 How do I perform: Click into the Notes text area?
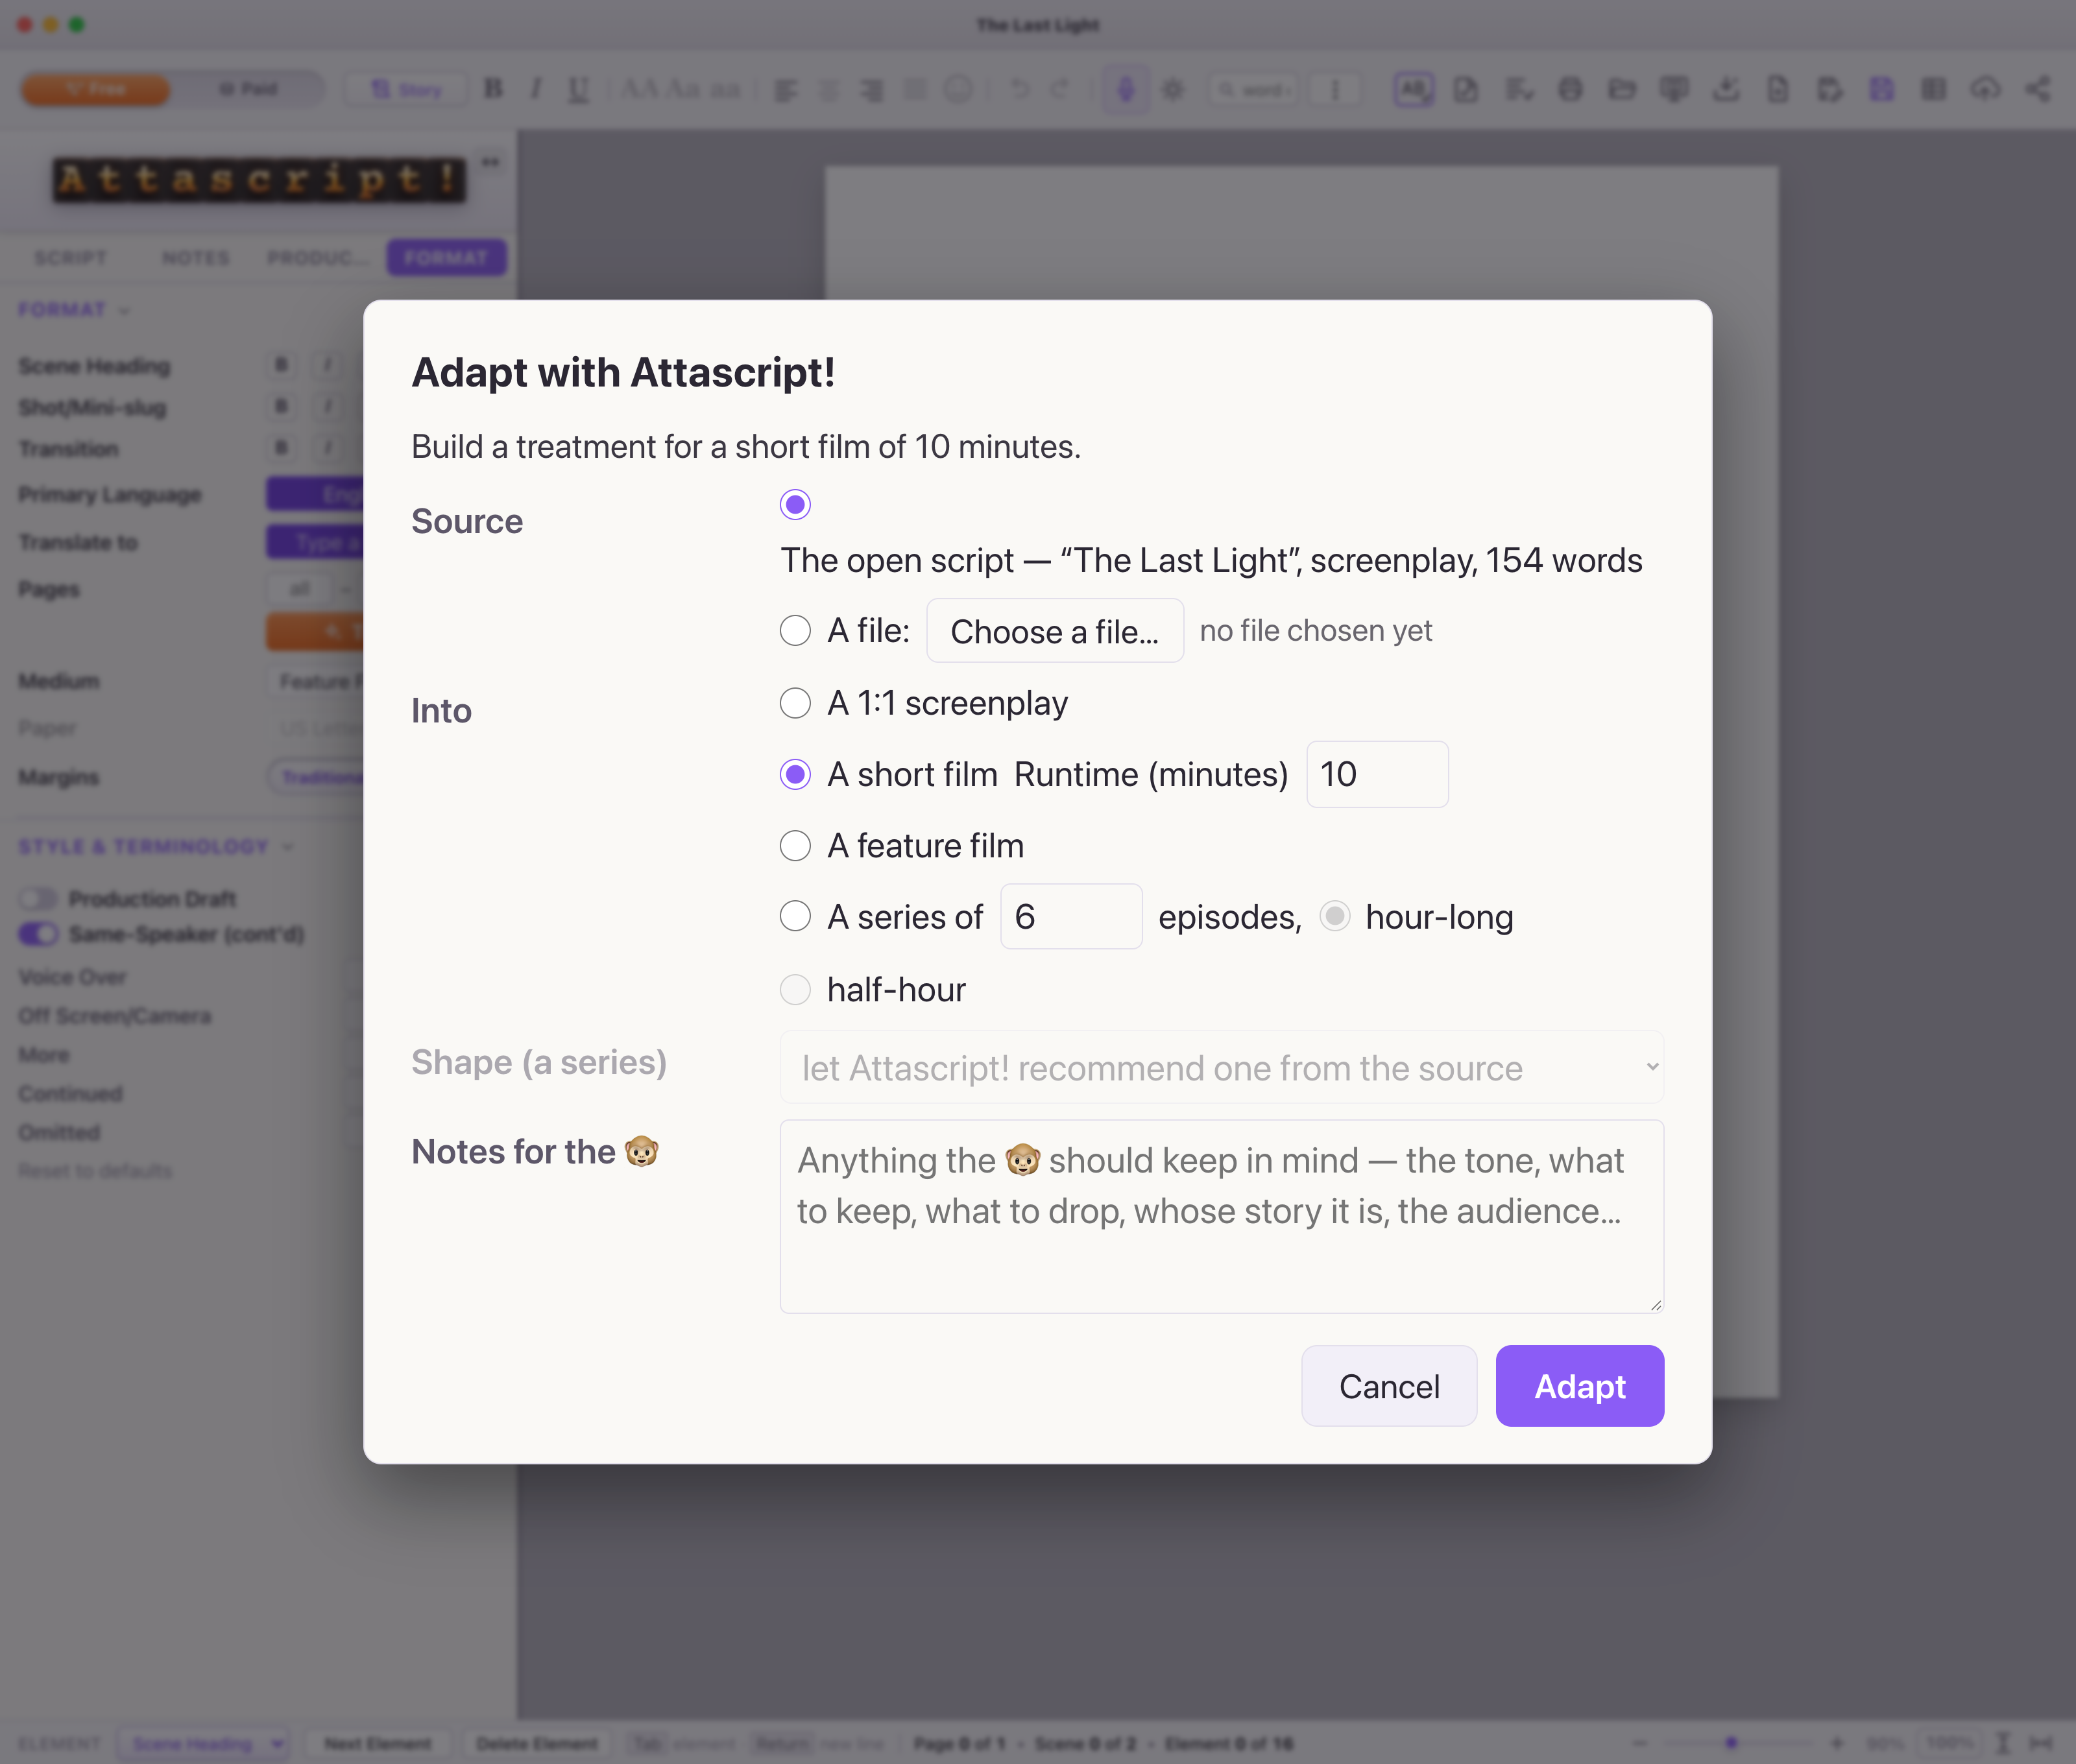[x=1222, y=1216]
